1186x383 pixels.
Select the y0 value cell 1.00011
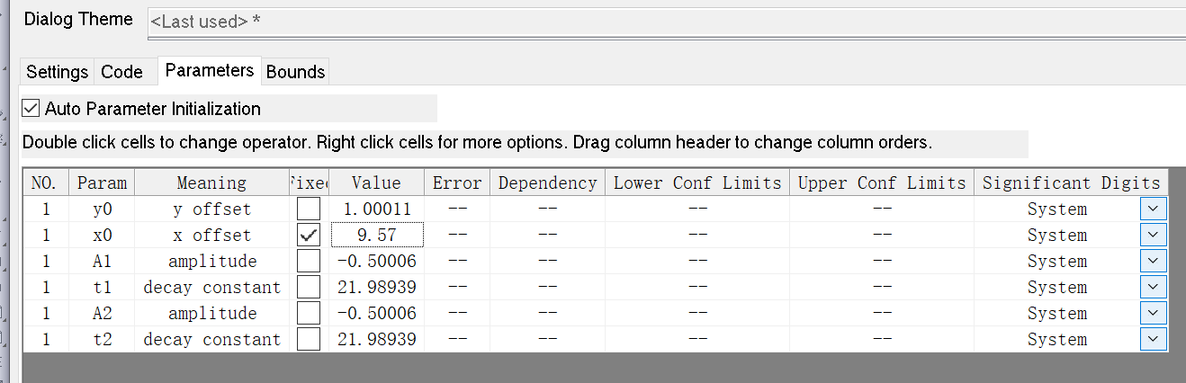coord(376,209)
